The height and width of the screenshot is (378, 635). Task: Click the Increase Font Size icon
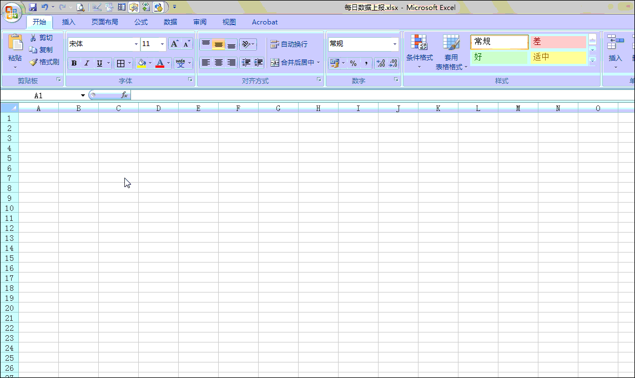coord(174,44)
